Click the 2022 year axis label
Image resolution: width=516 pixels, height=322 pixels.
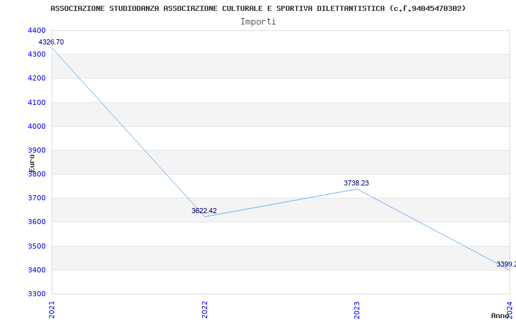(x=204, y=310)
